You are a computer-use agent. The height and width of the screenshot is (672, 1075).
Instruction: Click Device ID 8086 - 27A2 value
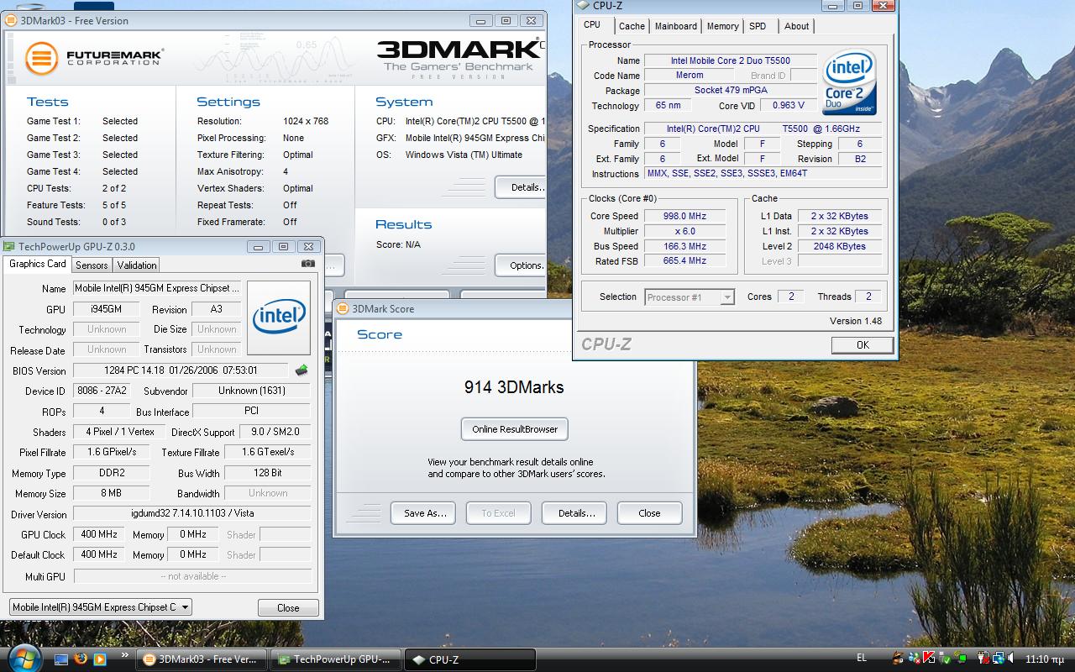(102, 391)
